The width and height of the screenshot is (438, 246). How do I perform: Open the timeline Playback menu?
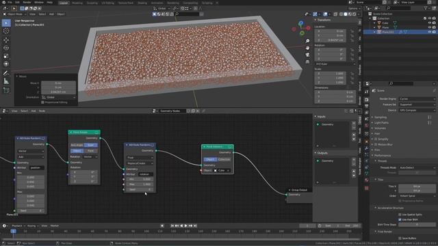[18, 225]
